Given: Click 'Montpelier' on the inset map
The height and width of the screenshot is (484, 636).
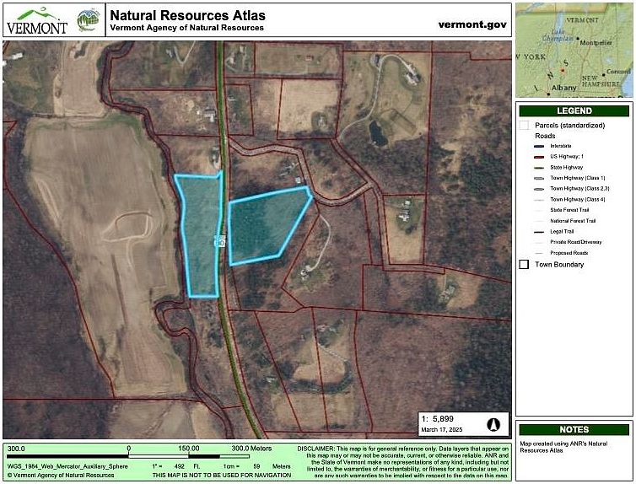Looking at the screenshot, I should pos(596,42).
